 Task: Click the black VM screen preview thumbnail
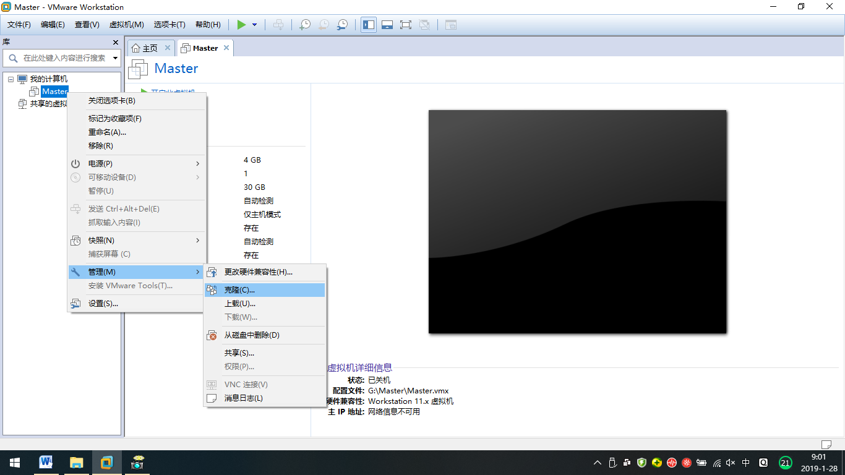click(x=577, y=221)
